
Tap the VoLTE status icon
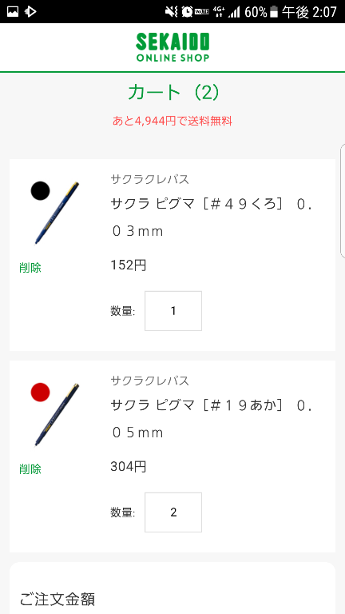pos(202,12)
